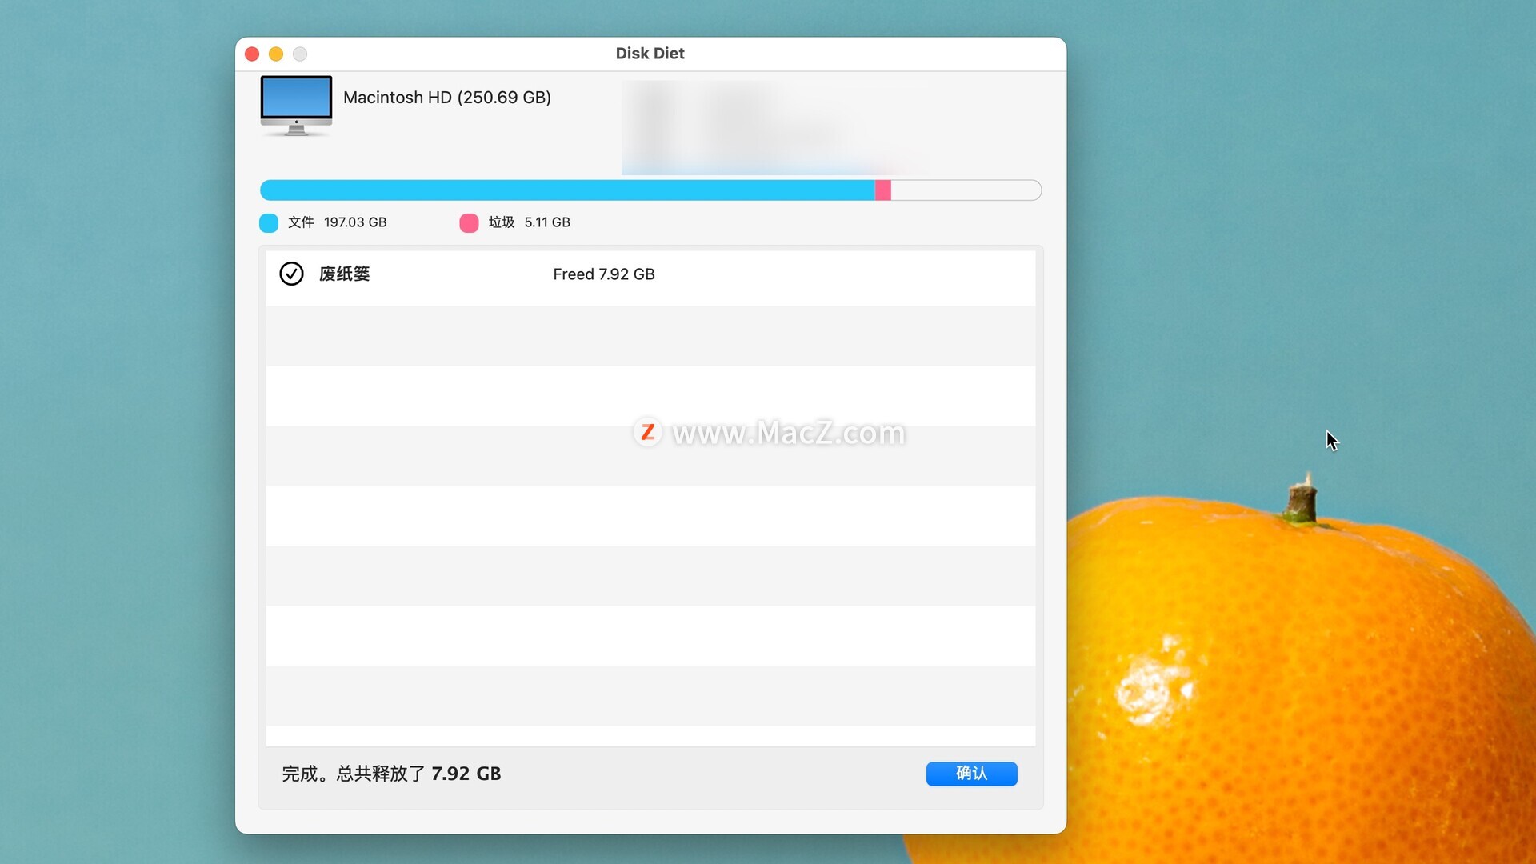
Task: Click the blue files portion of storage bar
Action: pos(567,190)
